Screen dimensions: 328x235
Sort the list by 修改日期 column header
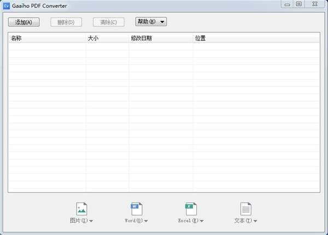161,38
